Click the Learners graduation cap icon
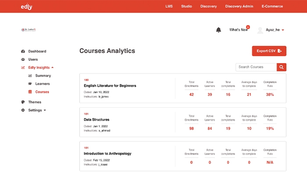Viewport: 307px width, 175px height. coord(30,84)
